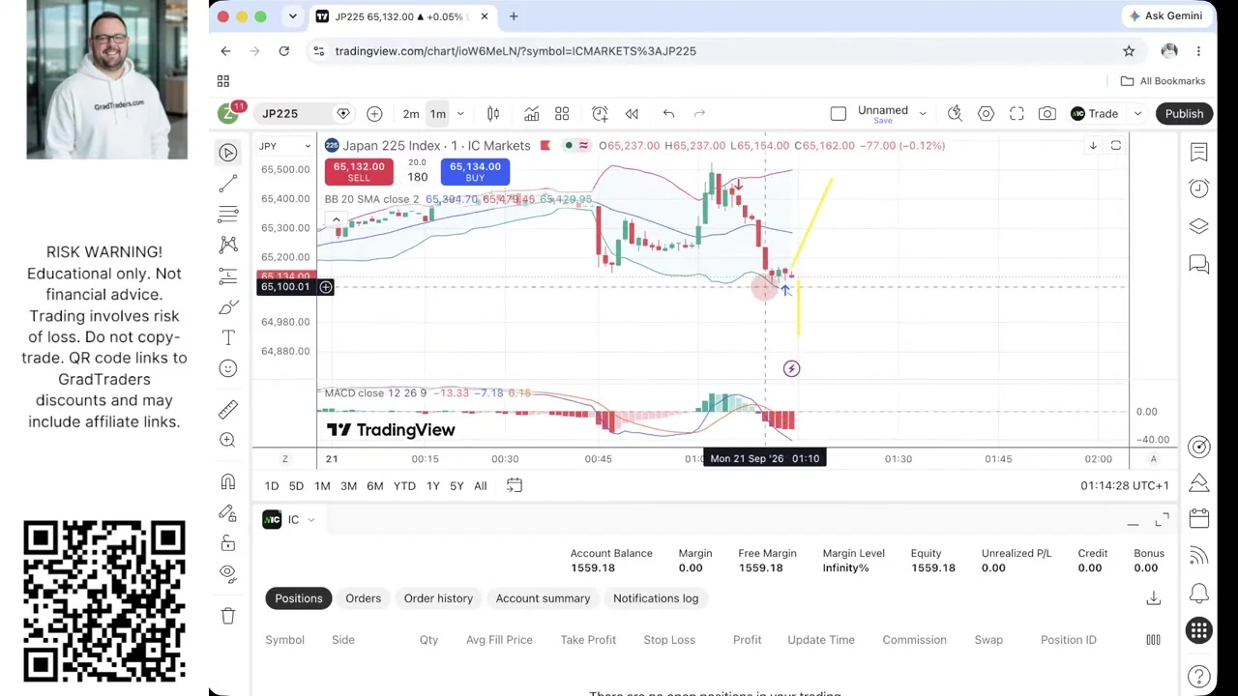This screenshot has height=696, width=1238.
Task: Open the indicator templates grid
Action: click(x=562, y=114)
